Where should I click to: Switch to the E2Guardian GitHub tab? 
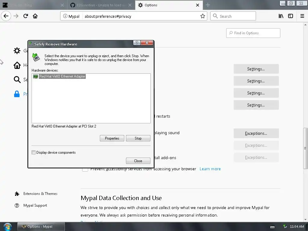101,5
